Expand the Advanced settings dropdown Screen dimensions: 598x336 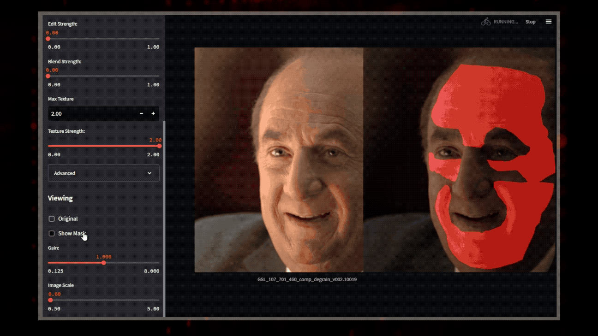[x=103, y=173]
